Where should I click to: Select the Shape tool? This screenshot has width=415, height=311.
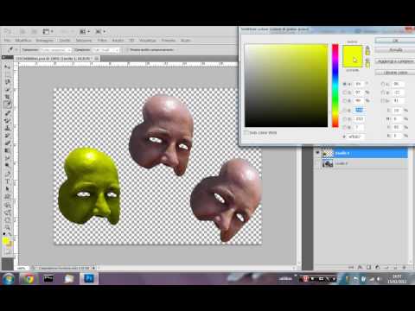7,197
